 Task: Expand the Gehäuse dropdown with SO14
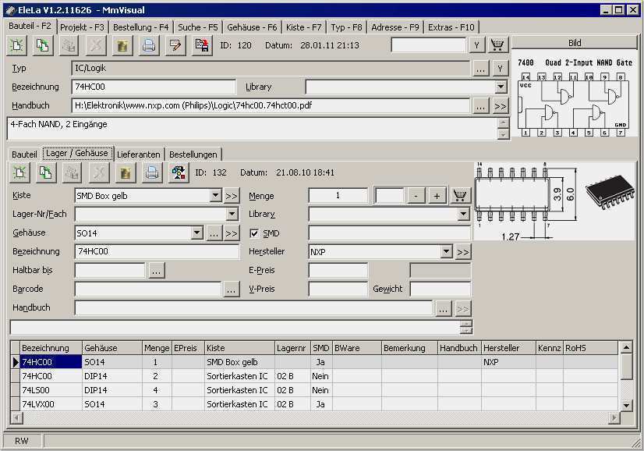pyautogui.click(x=196, y=233)
